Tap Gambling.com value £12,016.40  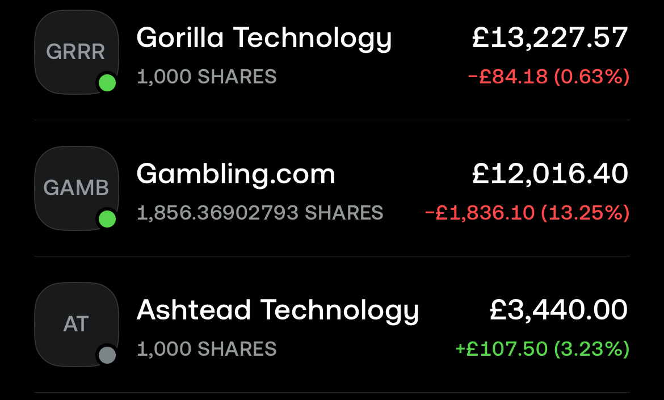550,174
